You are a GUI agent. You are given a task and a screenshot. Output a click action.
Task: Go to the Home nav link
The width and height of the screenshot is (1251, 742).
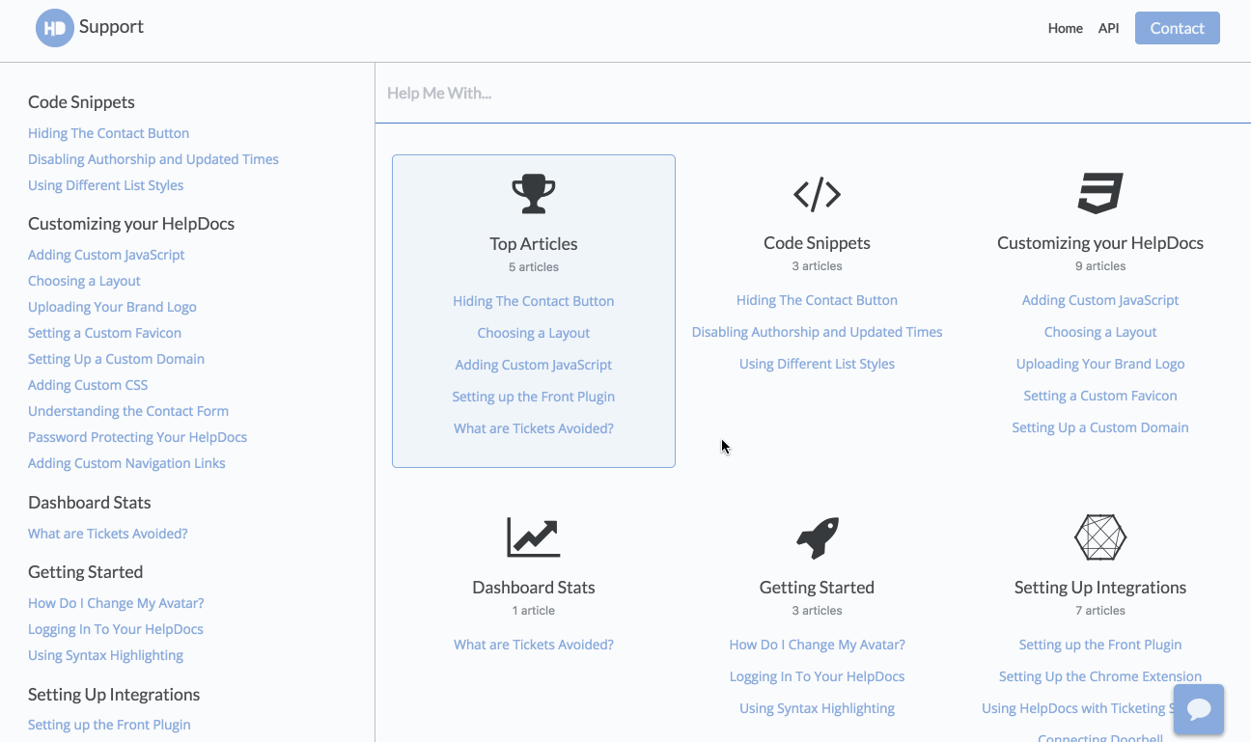[1065, 28]
